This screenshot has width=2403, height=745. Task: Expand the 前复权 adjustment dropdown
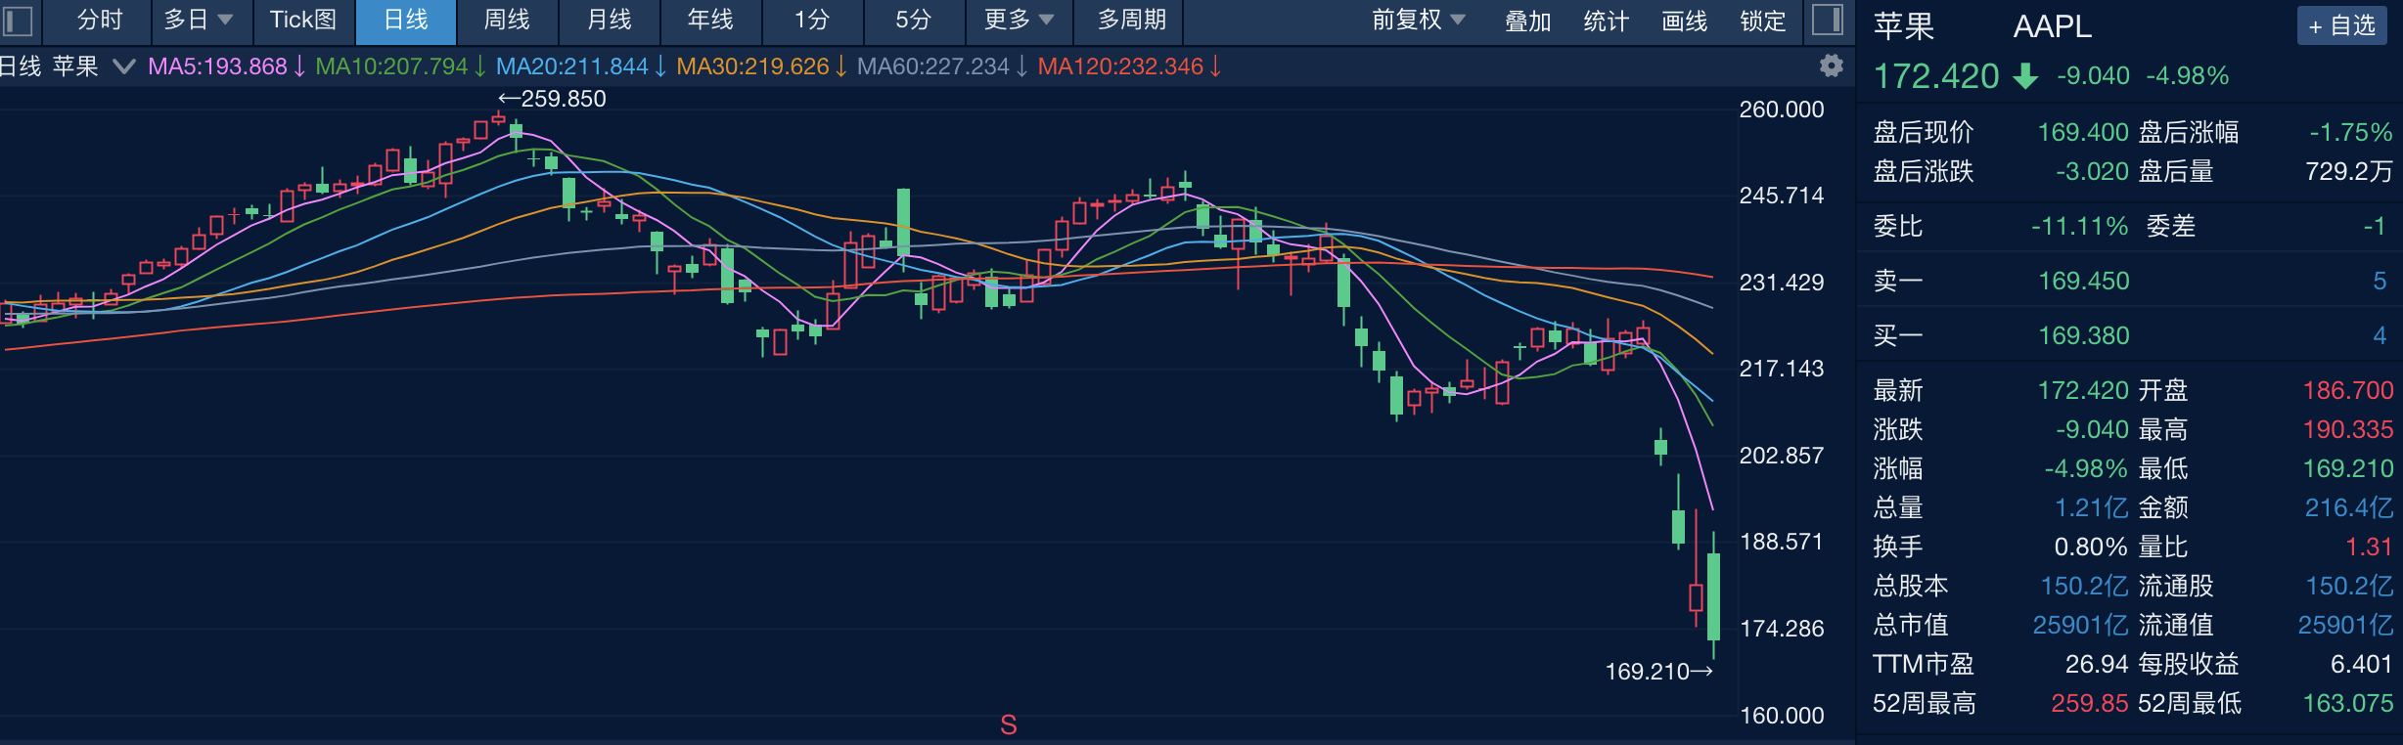1418,21
